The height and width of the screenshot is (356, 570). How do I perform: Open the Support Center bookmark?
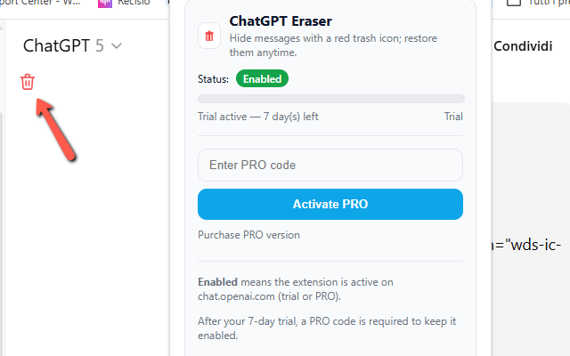tap(45, 4)
